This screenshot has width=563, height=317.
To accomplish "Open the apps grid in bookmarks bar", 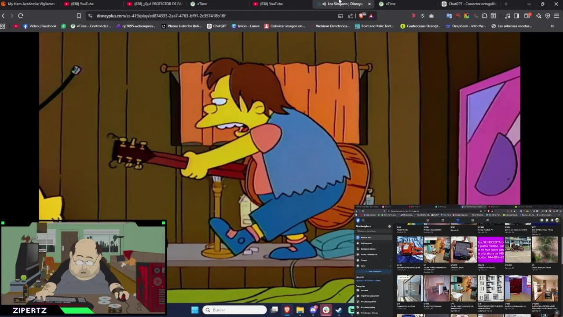I will (x=3, y=26).
